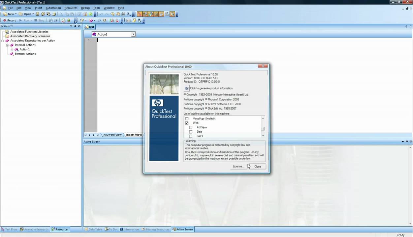Click the Action1 icon in the Resources tree
This screenshot has width=413, height=237.
click(16, 49)
